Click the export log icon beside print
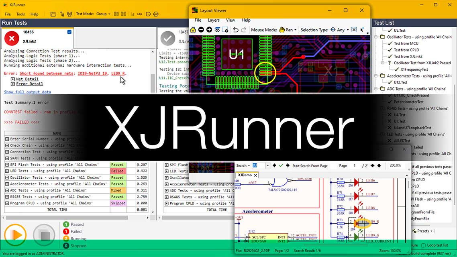Image resolution: width=457 pixels, height=257 pixels. click(148, 14)
